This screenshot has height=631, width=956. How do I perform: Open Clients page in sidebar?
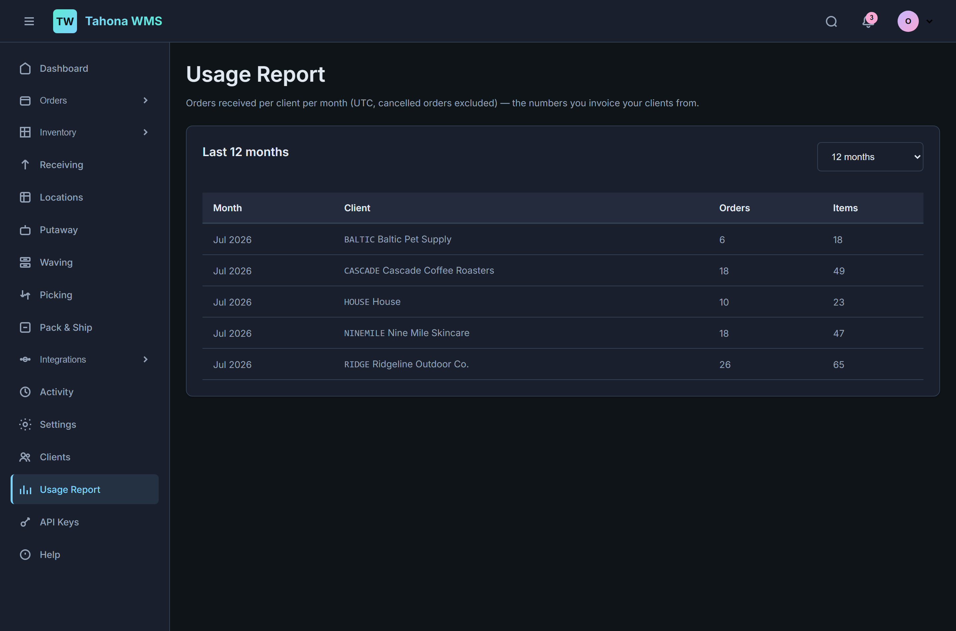84,457
